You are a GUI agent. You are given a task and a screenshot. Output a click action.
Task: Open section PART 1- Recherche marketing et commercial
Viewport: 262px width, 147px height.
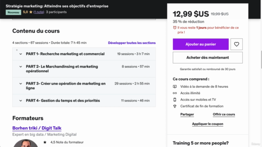[x=84, y=54]
